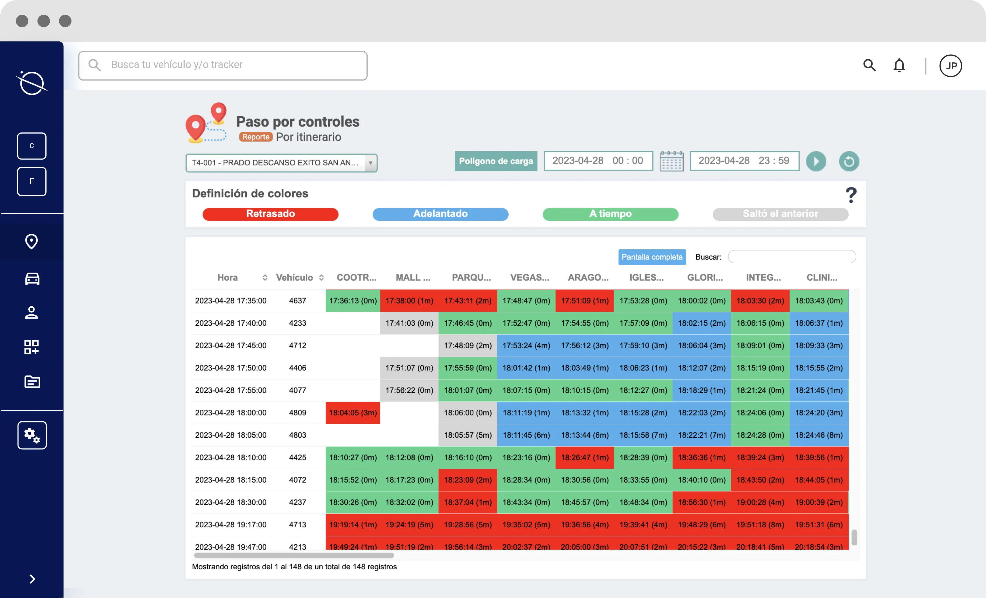986x598 pixels.
Task: Click the Retrasado red color legend
Action: 271,214
